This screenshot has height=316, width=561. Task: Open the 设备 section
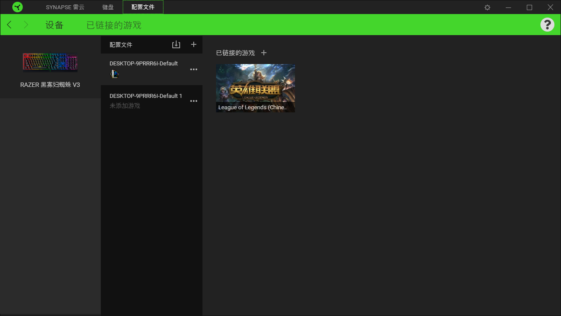click(x=54, y=25)
